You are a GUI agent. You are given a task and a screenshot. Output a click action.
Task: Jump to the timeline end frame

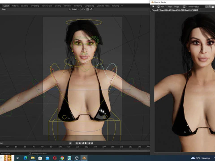(92, 143)
